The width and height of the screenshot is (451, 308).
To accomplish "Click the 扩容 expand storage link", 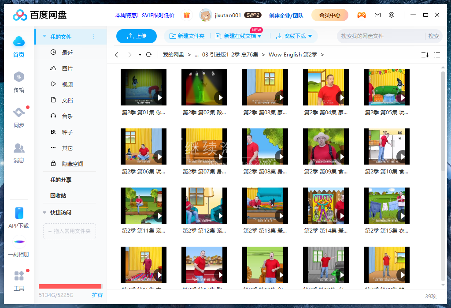I will 97,295.
